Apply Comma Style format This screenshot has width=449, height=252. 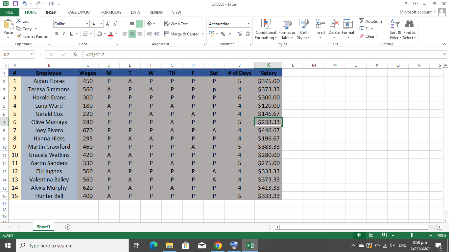[x=230, y=34]
